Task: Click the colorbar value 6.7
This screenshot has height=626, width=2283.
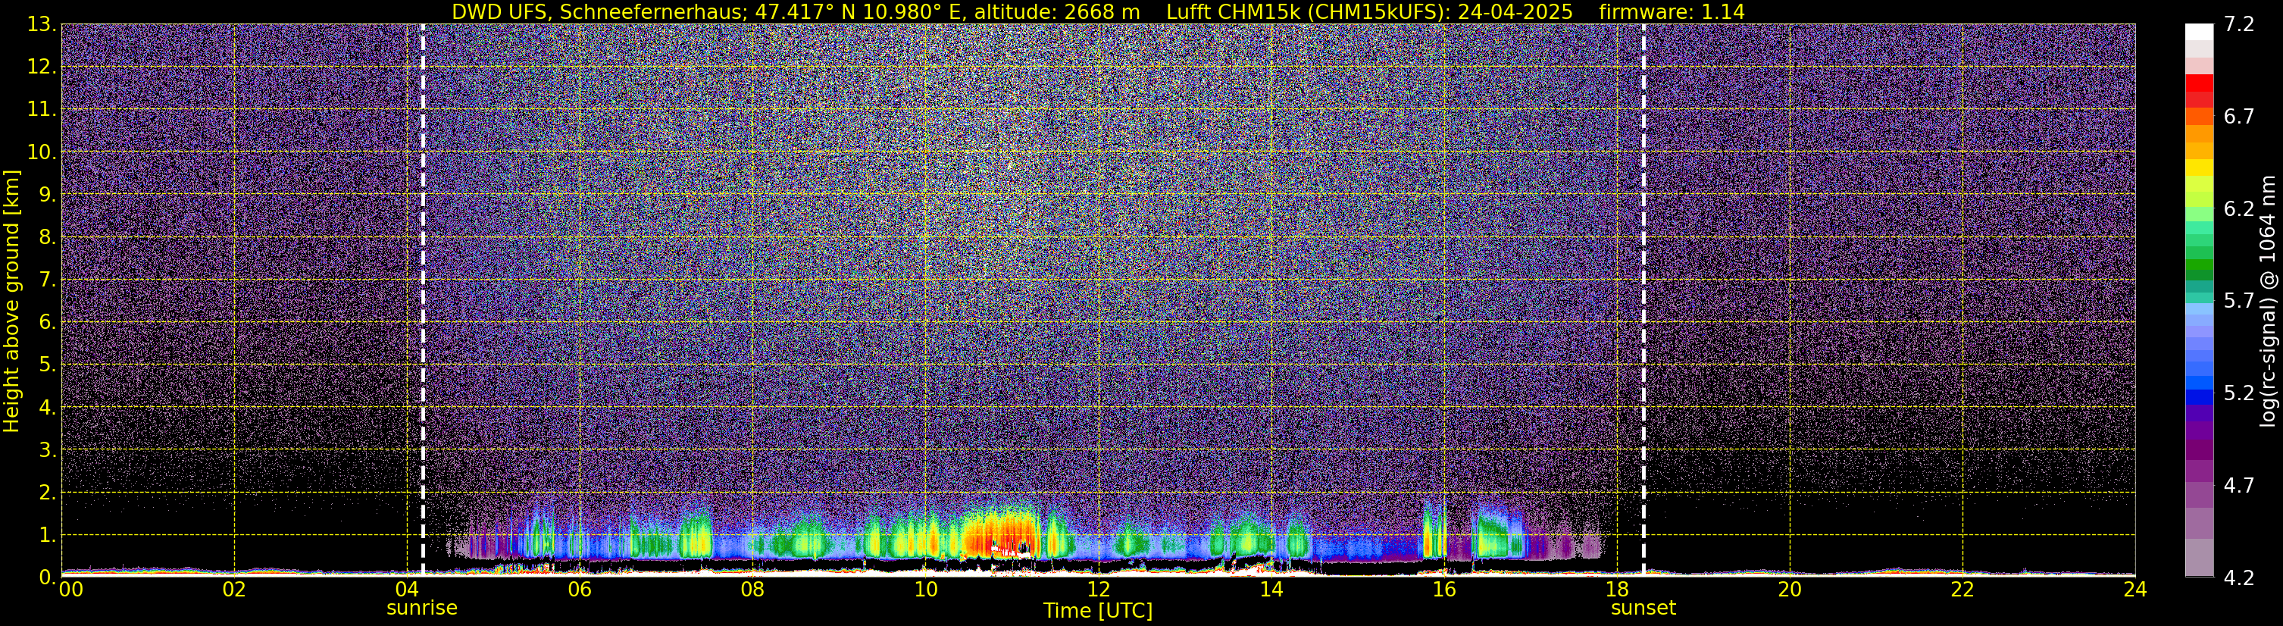Action: click(x=2239, y=116)
